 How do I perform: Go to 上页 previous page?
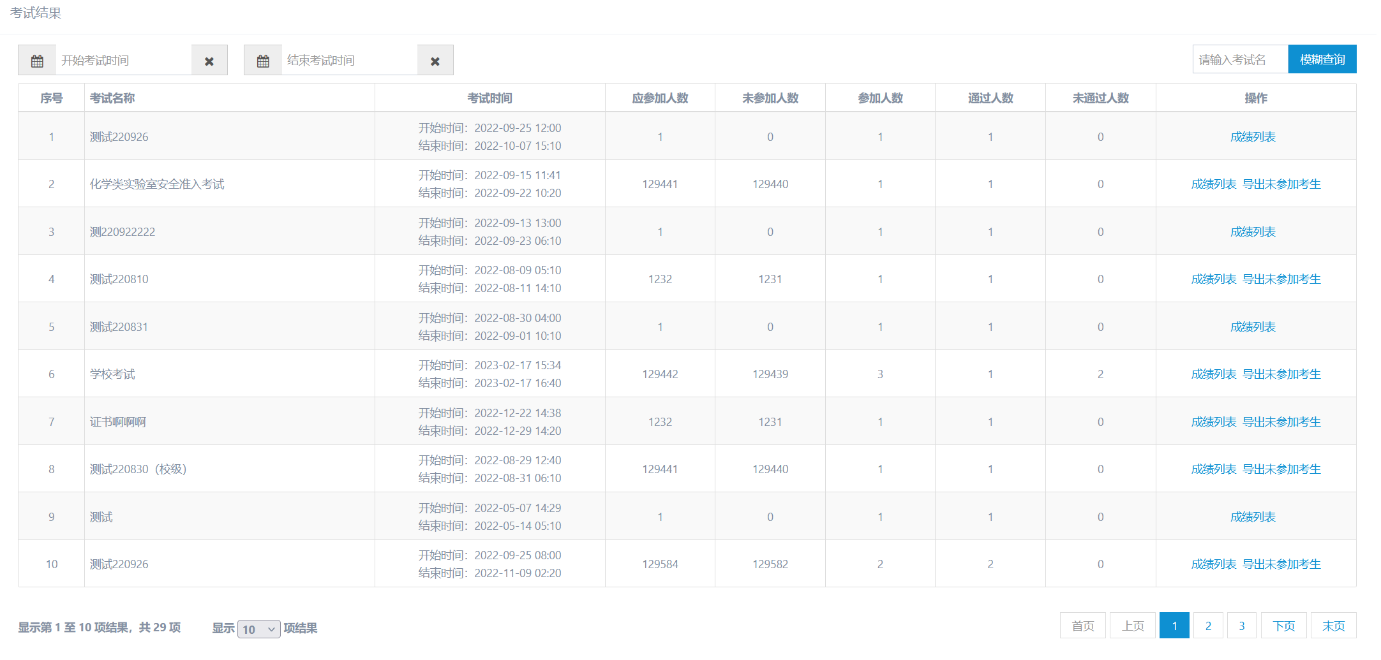click(x=1133, y=626)
